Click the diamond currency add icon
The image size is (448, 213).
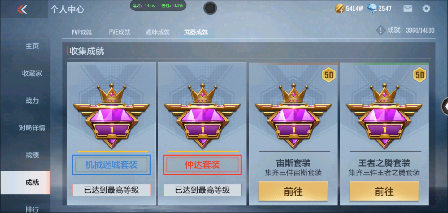coord(372,9)
